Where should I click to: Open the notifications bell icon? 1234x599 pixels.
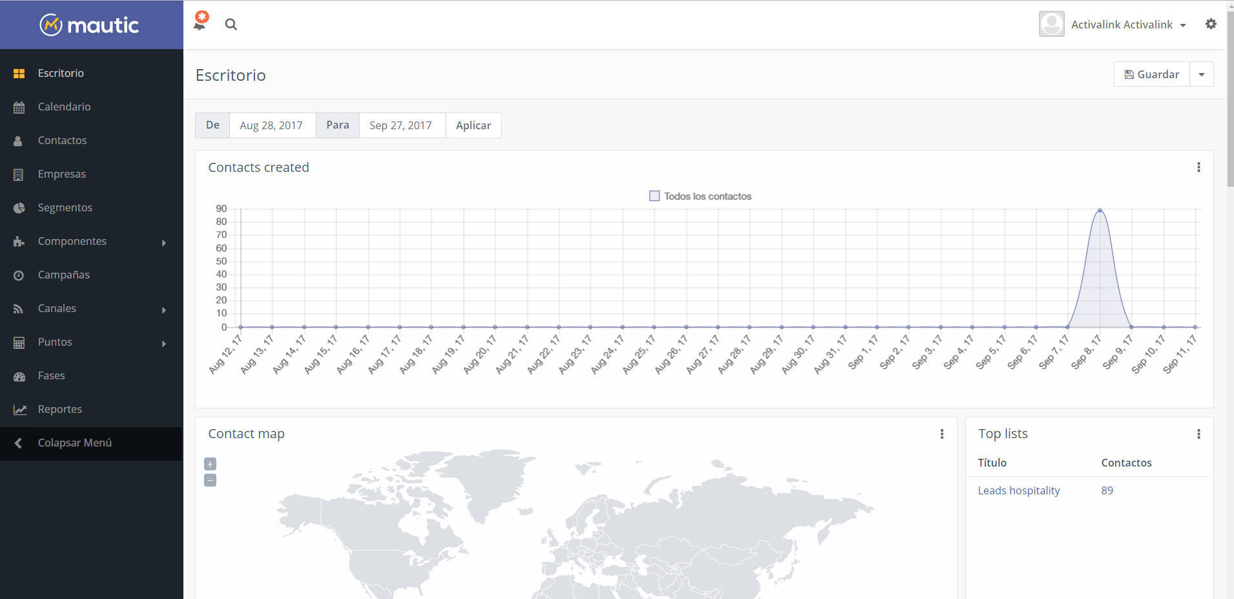[x=200, y=24]
